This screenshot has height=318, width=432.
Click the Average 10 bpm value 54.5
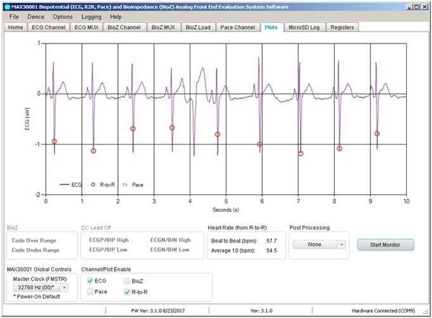272,251
